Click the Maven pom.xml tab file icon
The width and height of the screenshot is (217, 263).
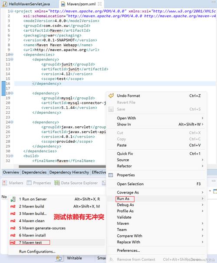point(63,4)
